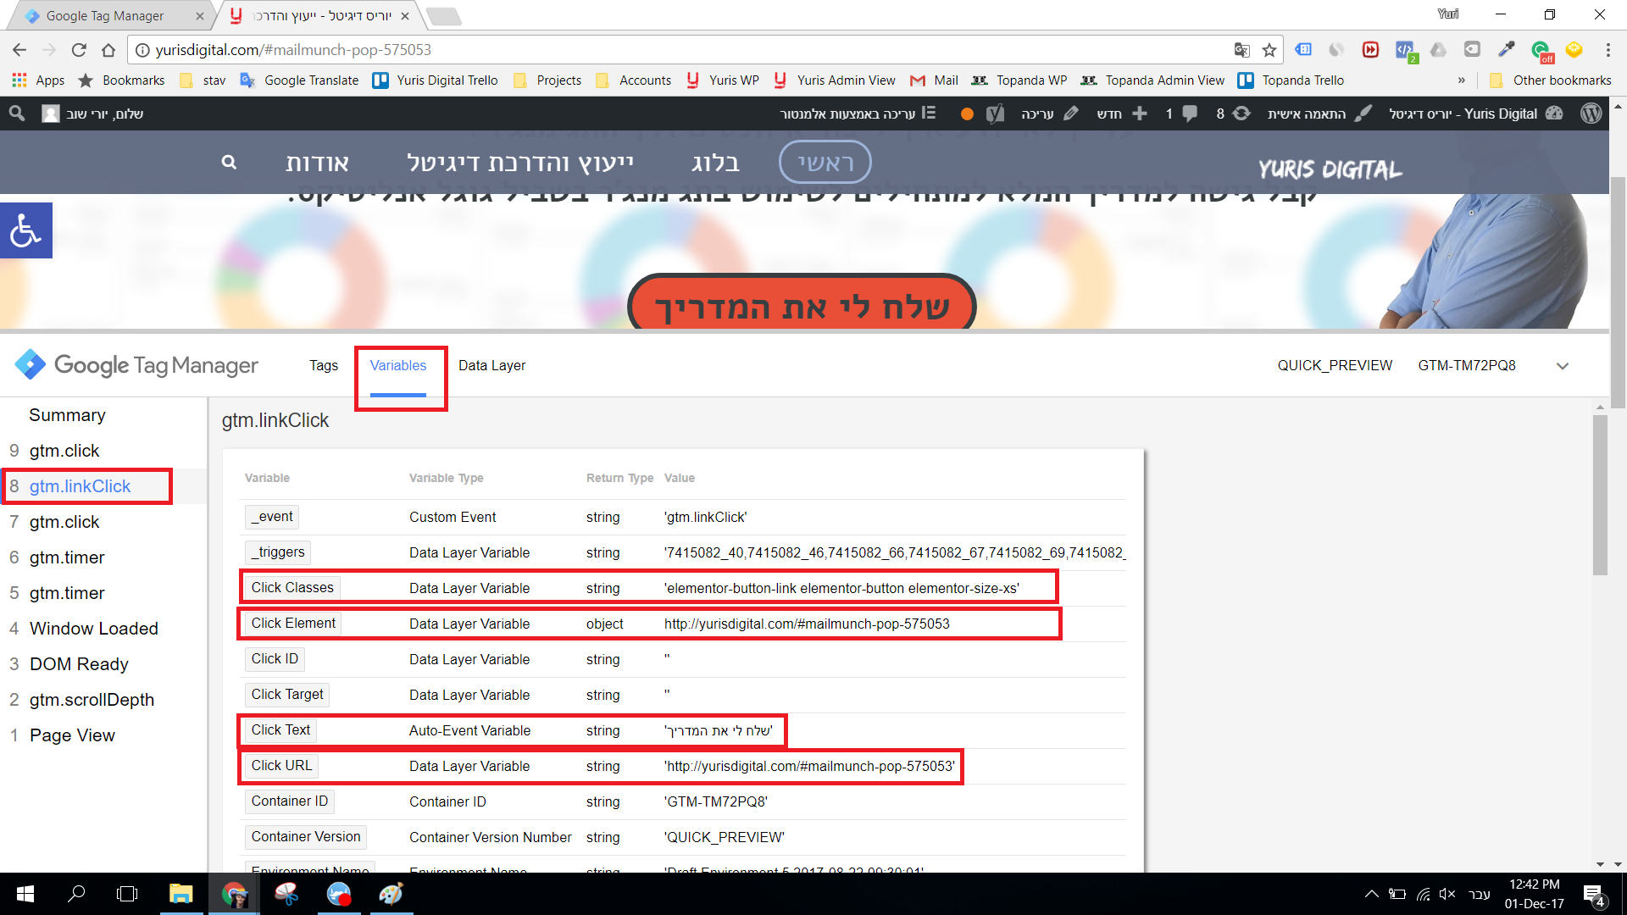
Task: Click the חדש new item in admin bar
Action: (1121, 114)
